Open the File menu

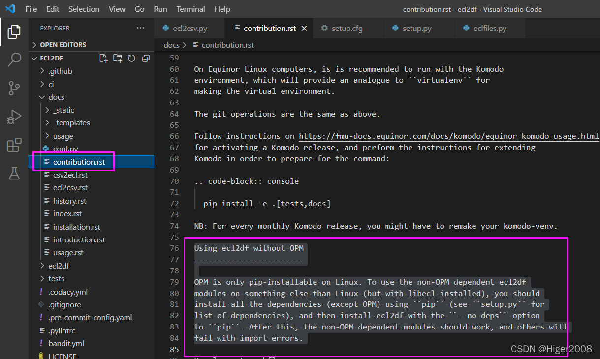(x=31, y=9)
